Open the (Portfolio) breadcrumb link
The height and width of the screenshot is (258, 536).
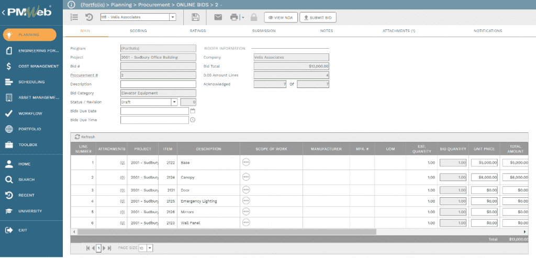(x=93, y=5)
